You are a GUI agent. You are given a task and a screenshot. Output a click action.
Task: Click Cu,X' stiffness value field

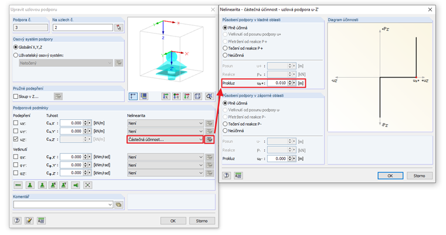tap(72, 123)
